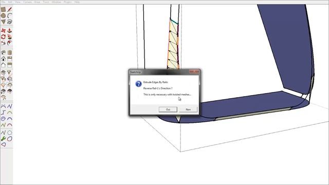Click 'Extrude Edges By Rails:' dialog text
329x185 pixels.
[156, 82]
